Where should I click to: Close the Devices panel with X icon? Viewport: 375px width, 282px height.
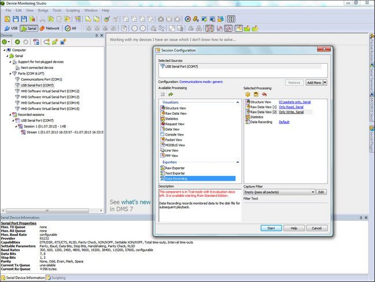tap(102, 35)
